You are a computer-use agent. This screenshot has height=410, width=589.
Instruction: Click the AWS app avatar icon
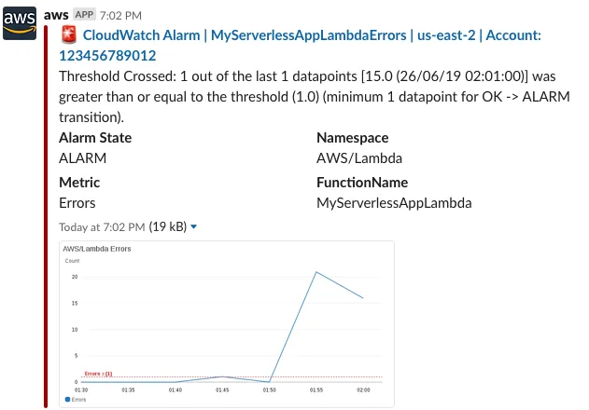click(21, 23)
